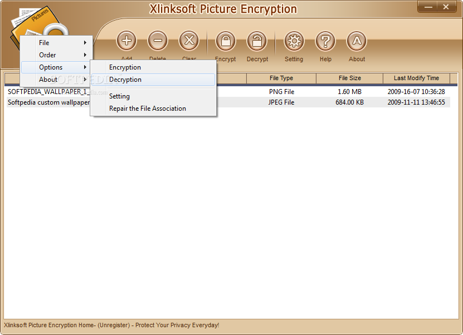Click the About toolbar icon with the letter A
The width and height of the screenshot is (463, 335).
pyautogui.click(x=357, y=41)
